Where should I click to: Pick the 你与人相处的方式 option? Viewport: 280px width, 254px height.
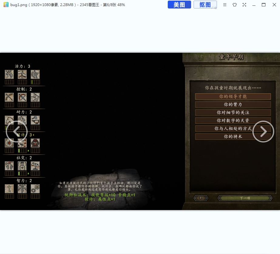233,129
